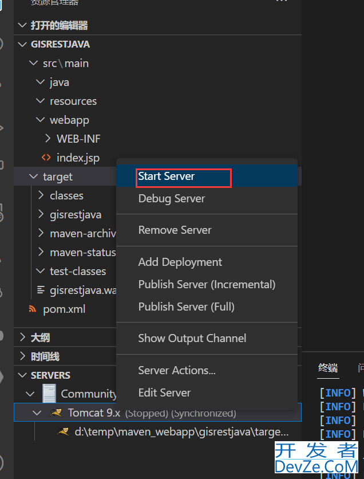This screenshot has height=479, width=364.
Task: Expand the WEB-INF folder
Action: coord(48,139)
